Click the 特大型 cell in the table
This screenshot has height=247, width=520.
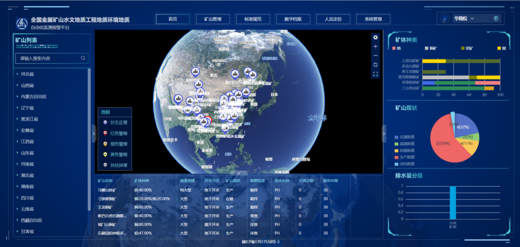(x=186, y=190)
